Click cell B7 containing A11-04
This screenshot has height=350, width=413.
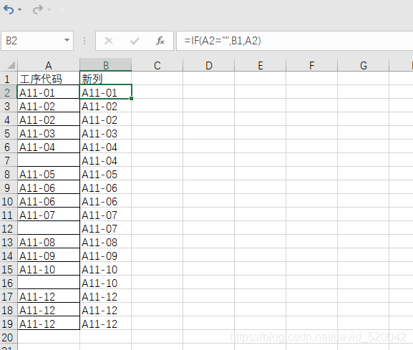tap(106, 160)
